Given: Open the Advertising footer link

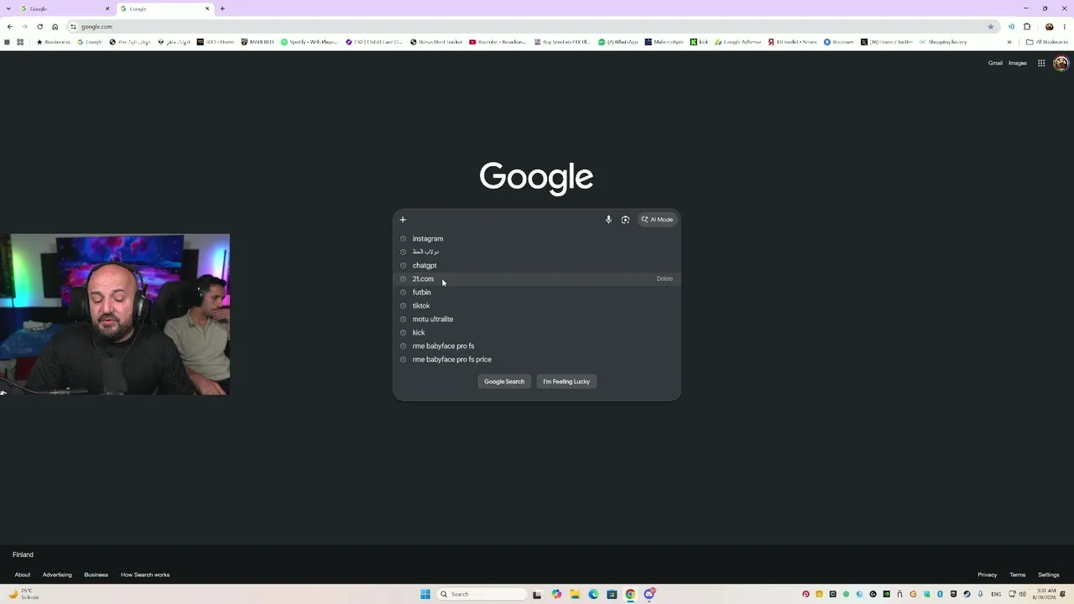Looking at the screenshot, I should [57, 575].
